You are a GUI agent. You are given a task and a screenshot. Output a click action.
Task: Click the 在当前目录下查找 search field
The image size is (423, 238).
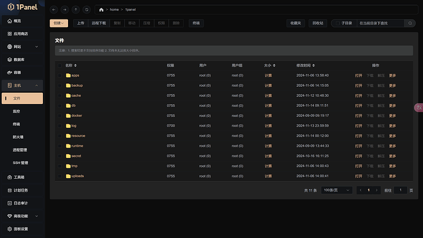pos(380,23)
